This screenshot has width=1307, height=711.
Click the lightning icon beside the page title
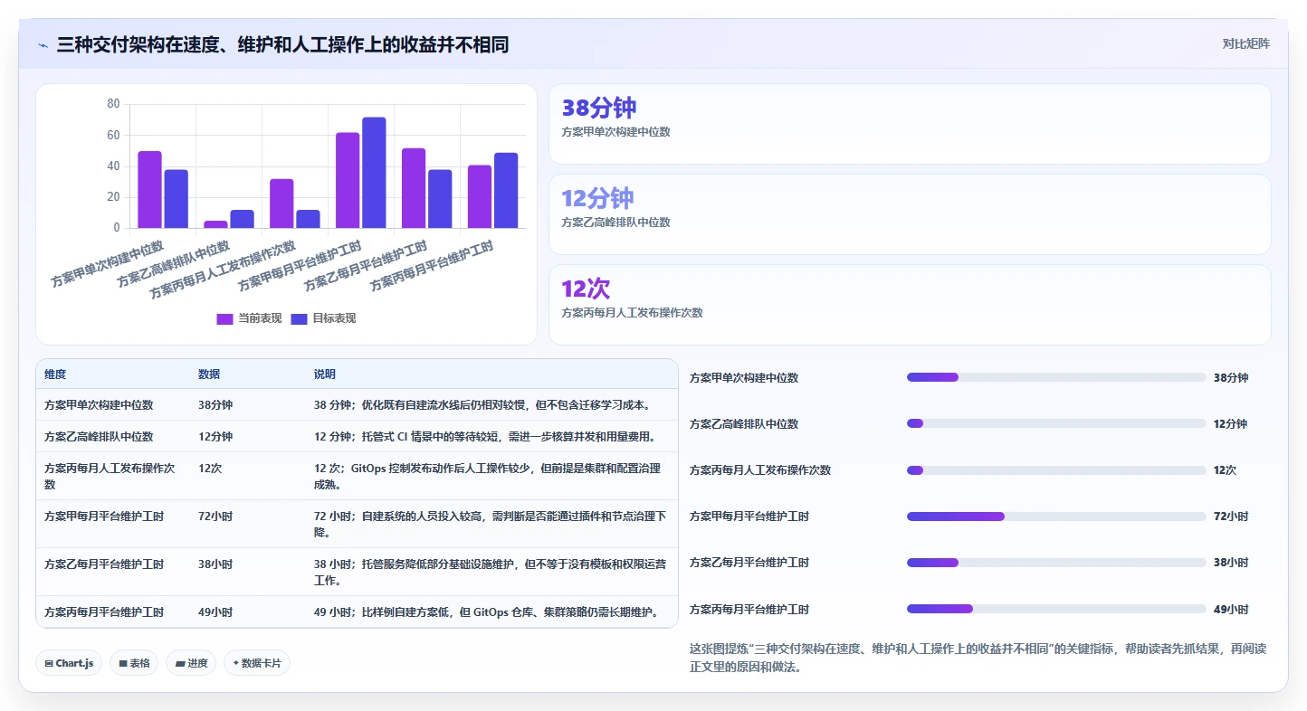[43, 44]
